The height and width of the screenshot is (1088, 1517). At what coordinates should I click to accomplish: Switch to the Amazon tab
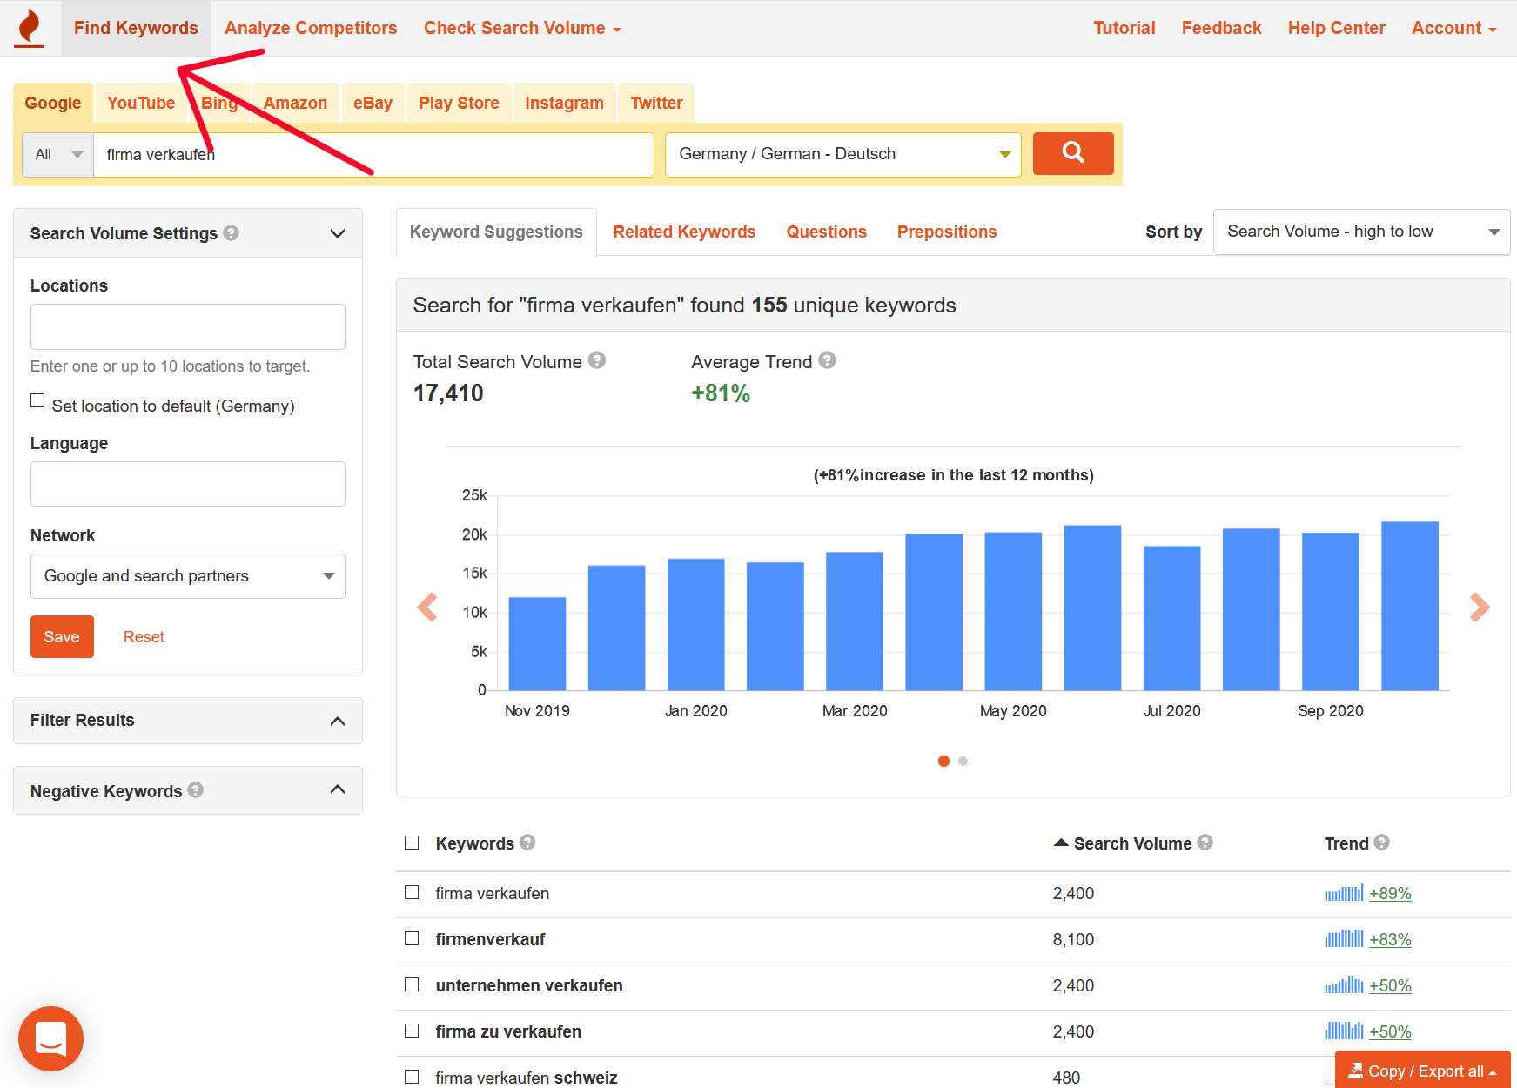(295, 103)
